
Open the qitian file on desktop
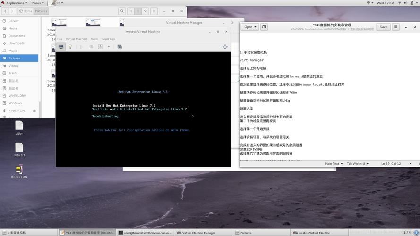[x=19, y=127]
